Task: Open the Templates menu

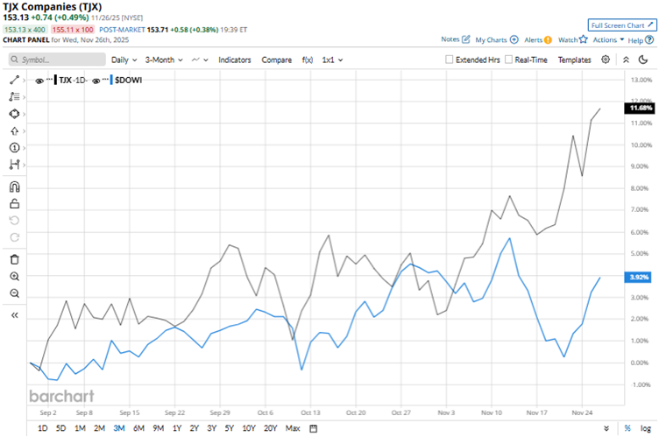Action: tap(574, 60)
